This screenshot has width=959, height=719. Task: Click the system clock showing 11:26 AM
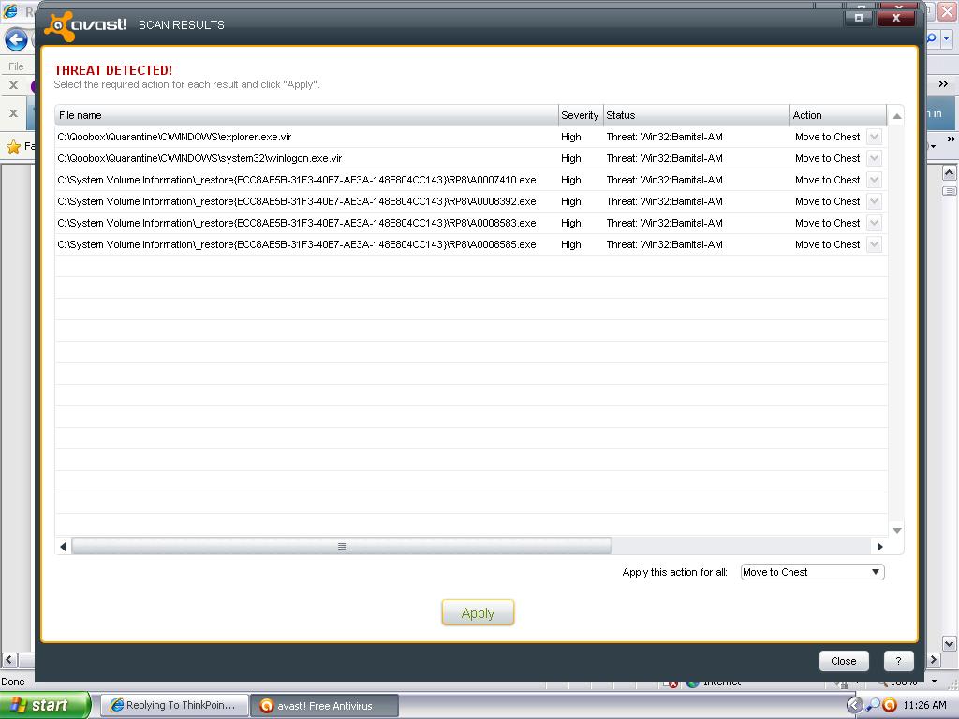coord(924,705)
